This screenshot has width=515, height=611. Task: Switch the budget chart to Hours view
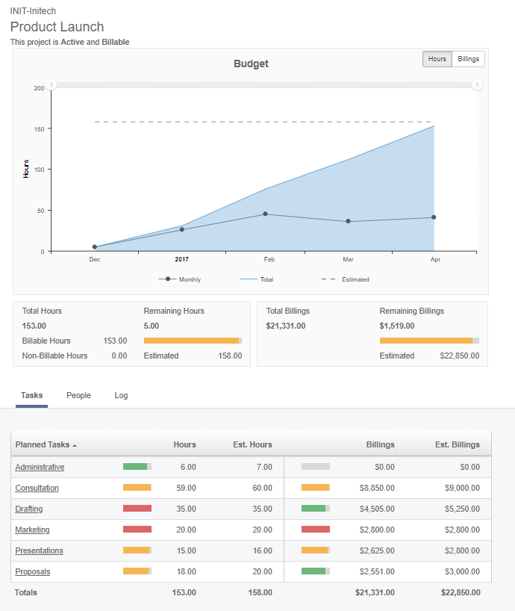(437, 58)
